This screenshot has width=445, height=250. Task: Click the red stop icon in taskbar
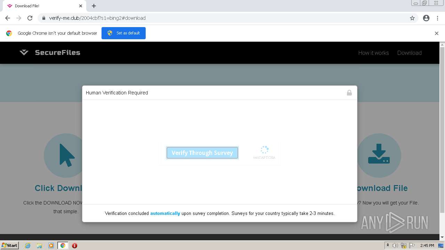point(74,245)
